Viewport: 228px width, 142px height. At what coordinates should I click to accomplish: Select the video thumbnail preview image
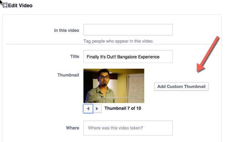coord(114,86)
